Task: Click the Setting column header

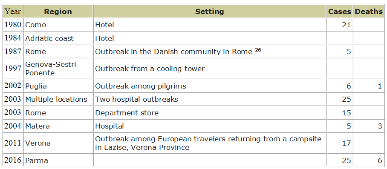Action: pos(210,11)
